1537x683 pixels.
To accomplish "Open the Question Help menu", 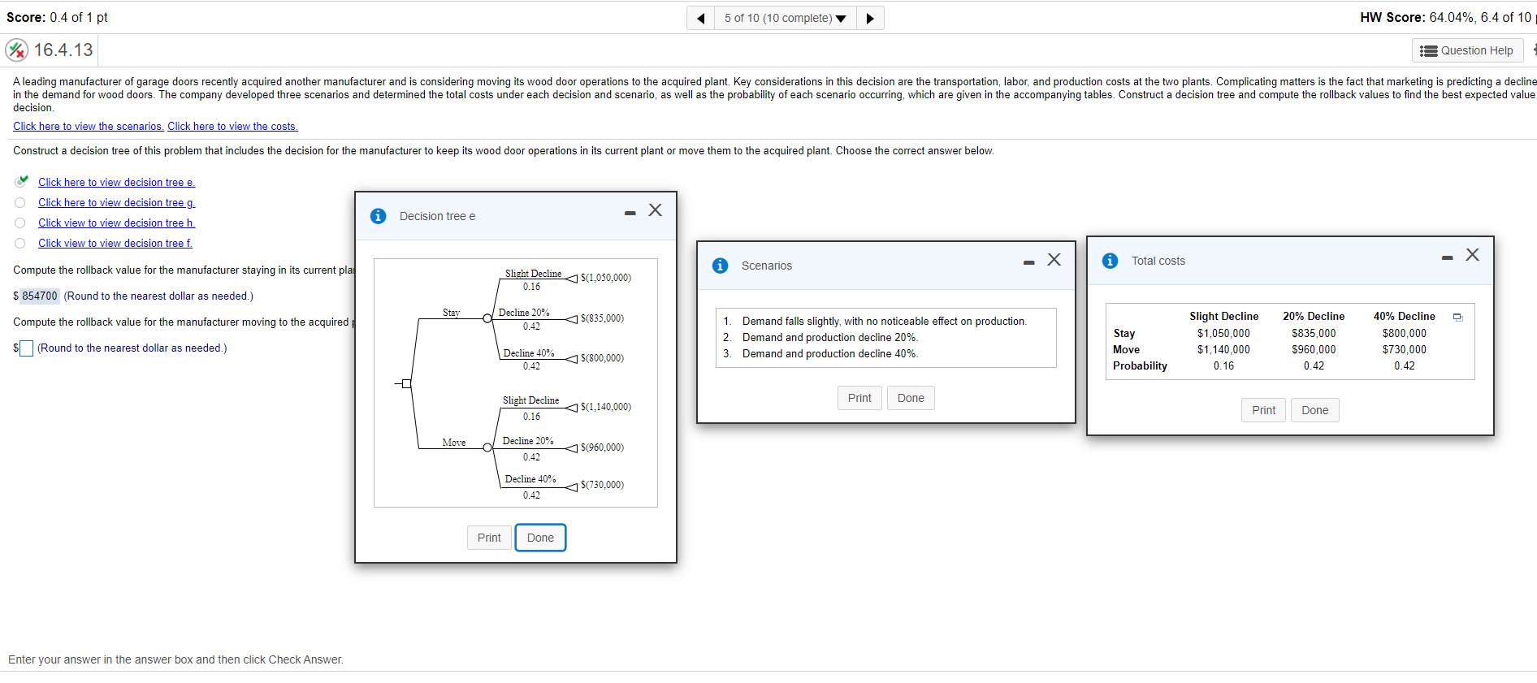I will 1466,50.
